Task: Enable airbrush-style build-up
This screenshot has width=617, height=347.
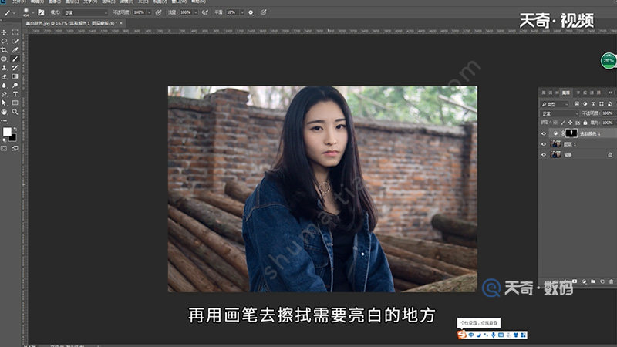Action: tap(204, 12)
